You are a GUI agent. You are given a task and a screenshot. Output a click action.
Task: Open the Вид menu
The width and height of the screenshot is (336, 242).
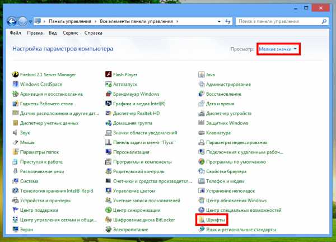click(x=53, y=33)
